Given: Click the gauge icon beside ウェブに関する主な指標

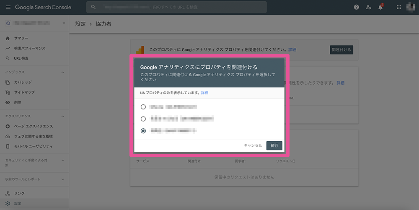Looking at the screenshot, I should tap(8, 136).
